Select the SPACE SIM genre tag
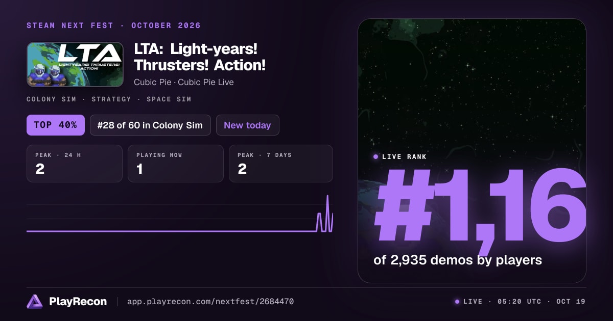Image resolution: width=613 pixels, height=321 pixels. tap(169, 99)
